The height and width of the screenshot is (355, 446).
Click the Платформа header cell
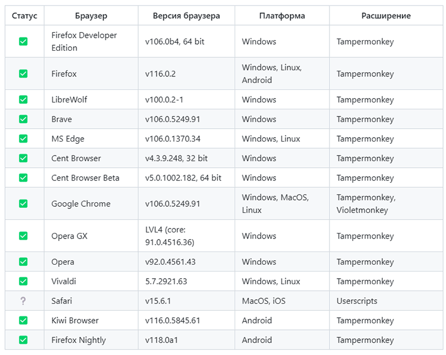pyautogui.click(x=282, y=16)
